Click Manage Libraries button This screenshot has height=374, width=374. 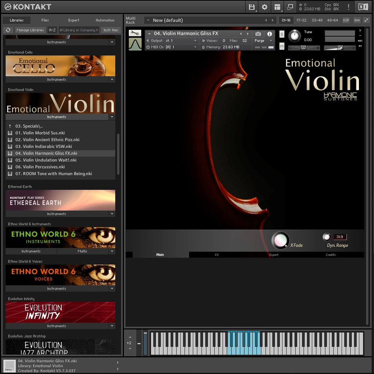pyautogui.click(x=30, y=30)
